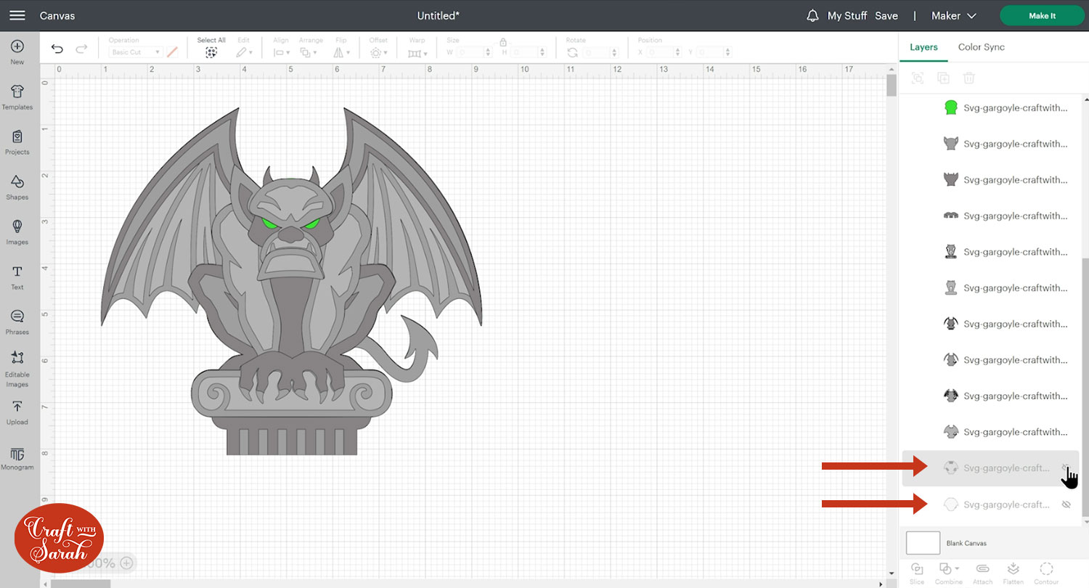Open the Monogram tool
This screenshot has width=1089, height=588.
(17, 458)
